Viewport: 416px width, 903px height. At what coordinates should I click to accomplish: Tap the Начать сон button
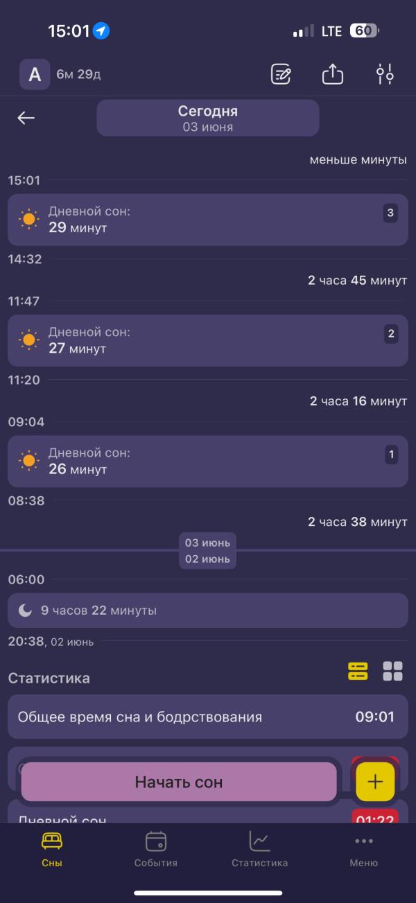pyautogui.click(x=179, y=782)
